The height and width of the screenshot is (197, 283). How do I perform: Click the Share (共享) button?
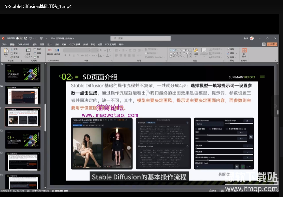coord(272,44)
